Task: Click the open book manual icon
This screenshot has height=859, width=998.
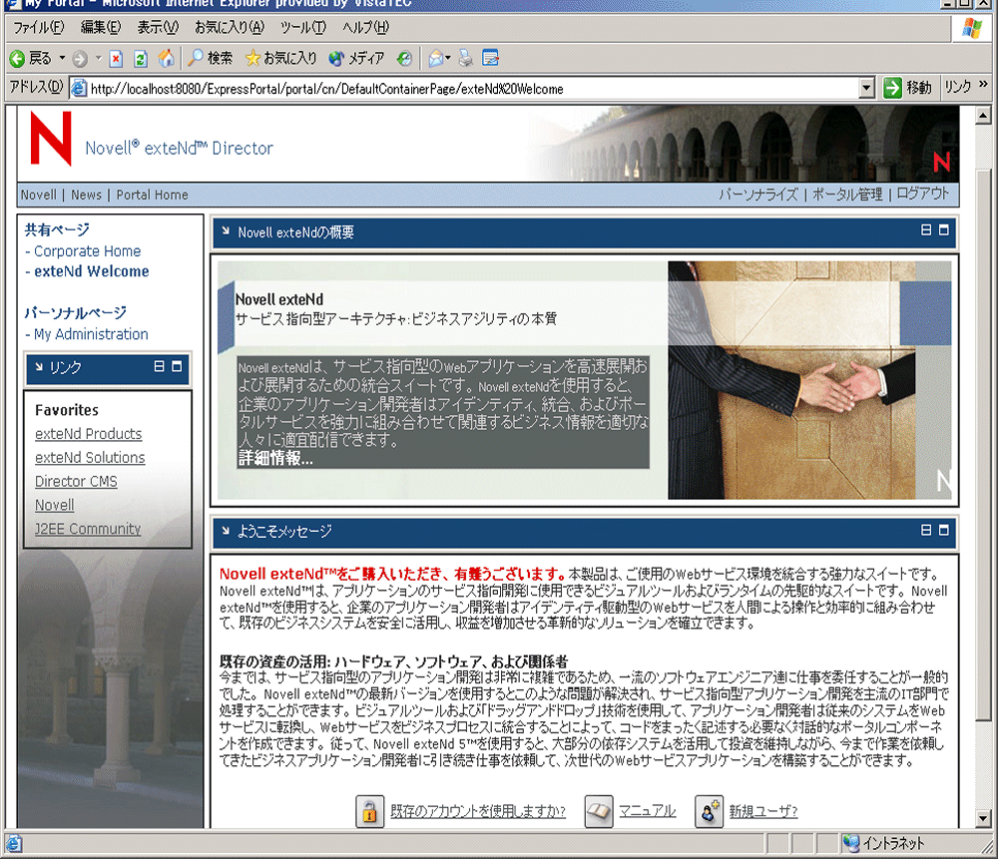Action: click(599, 811)
